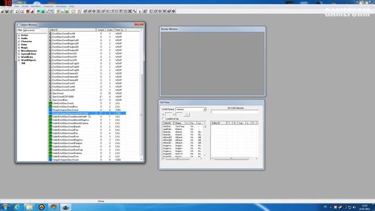Select the SublistEnchGlassSwordTurn row
Image resolution: width=375 pixels, height=211 pixels.
coord(87,156)
